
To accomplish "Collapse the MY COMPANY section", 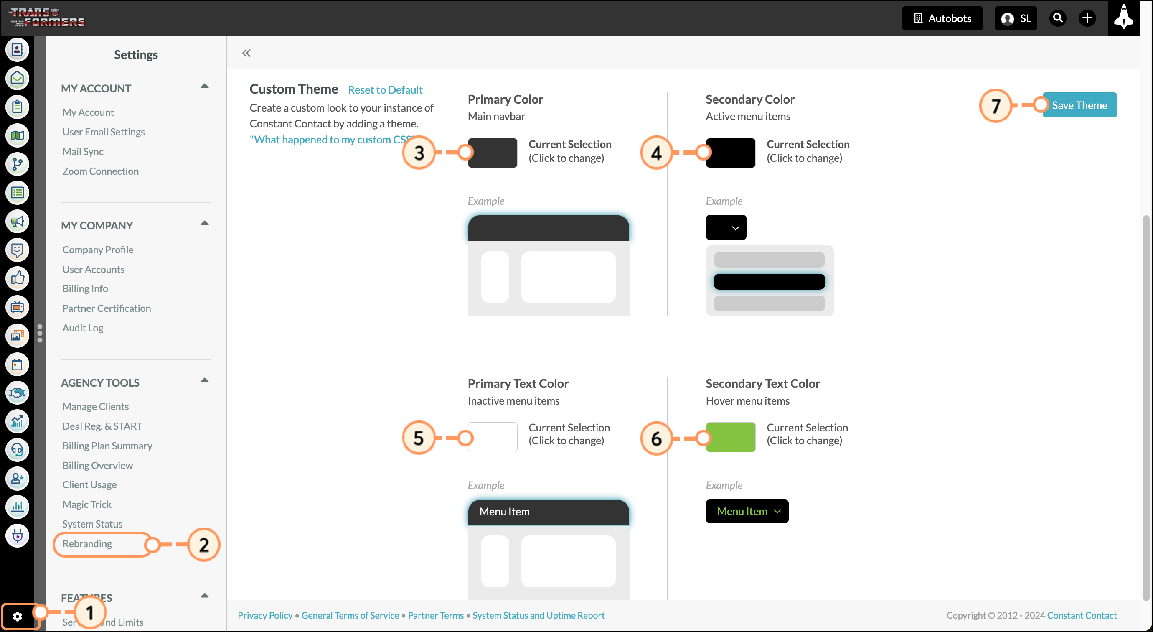I will 205,223.
